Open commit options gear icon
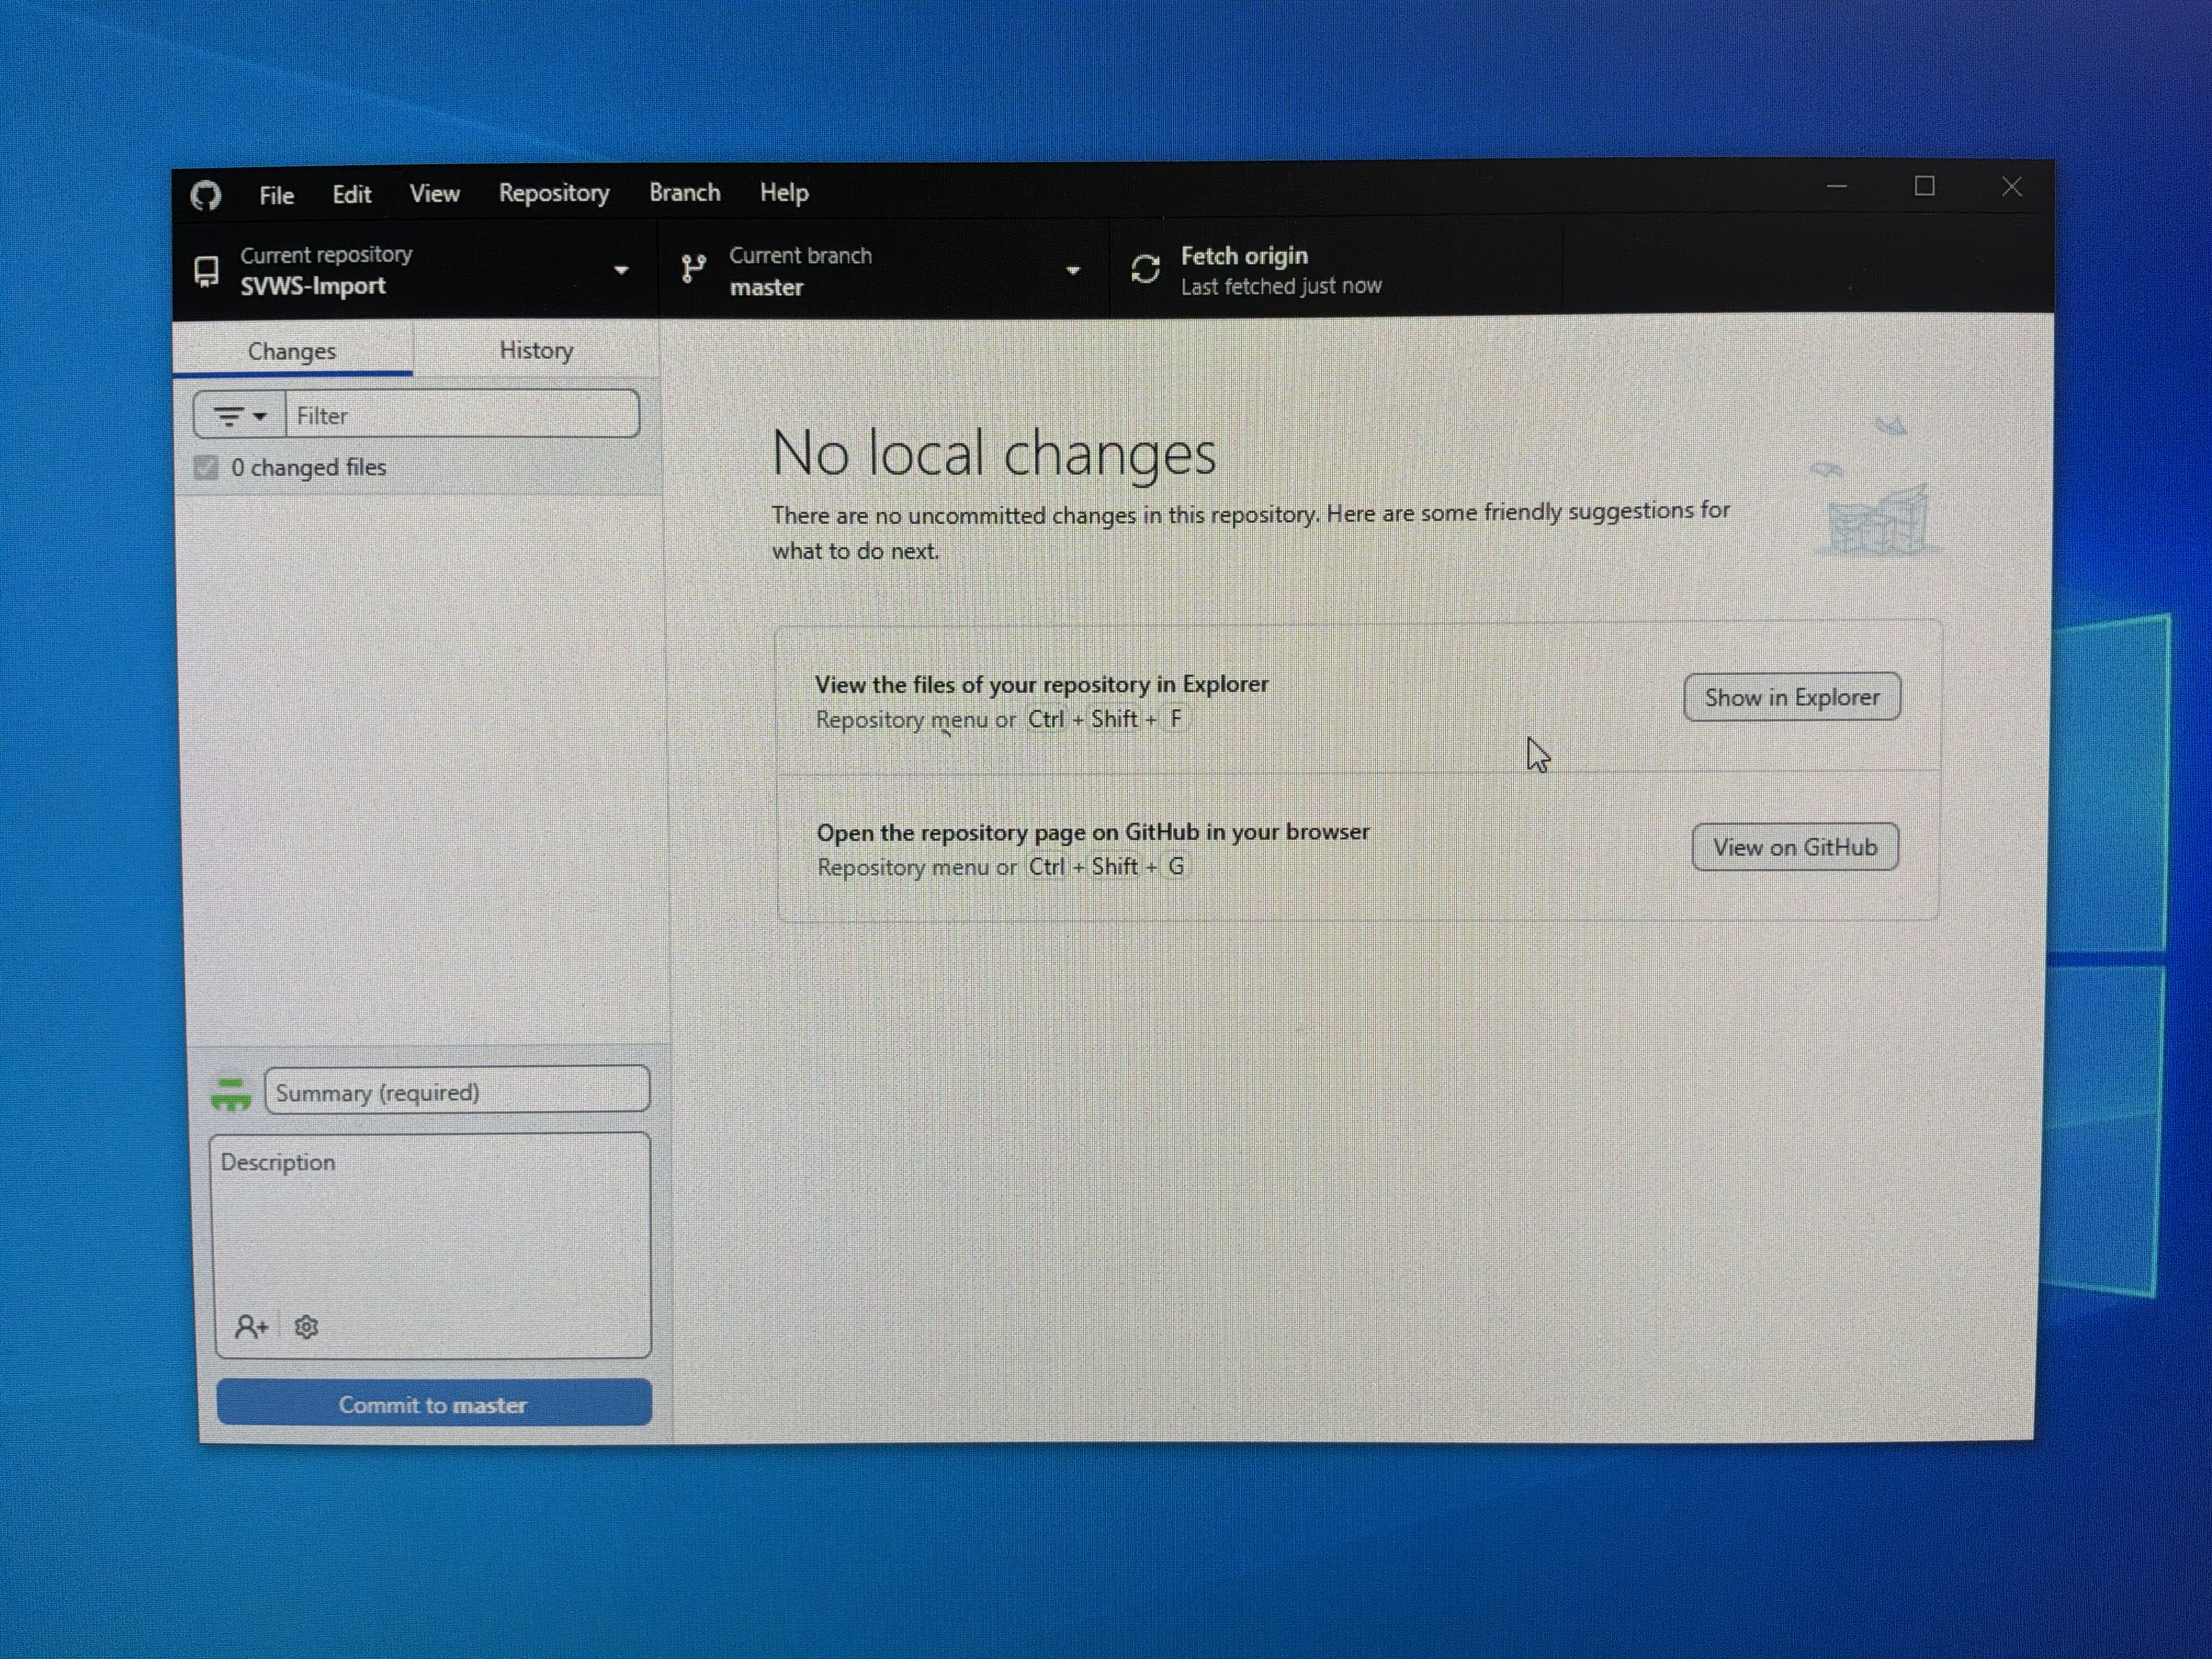2212x1659 pixels. pos(307,1327)
